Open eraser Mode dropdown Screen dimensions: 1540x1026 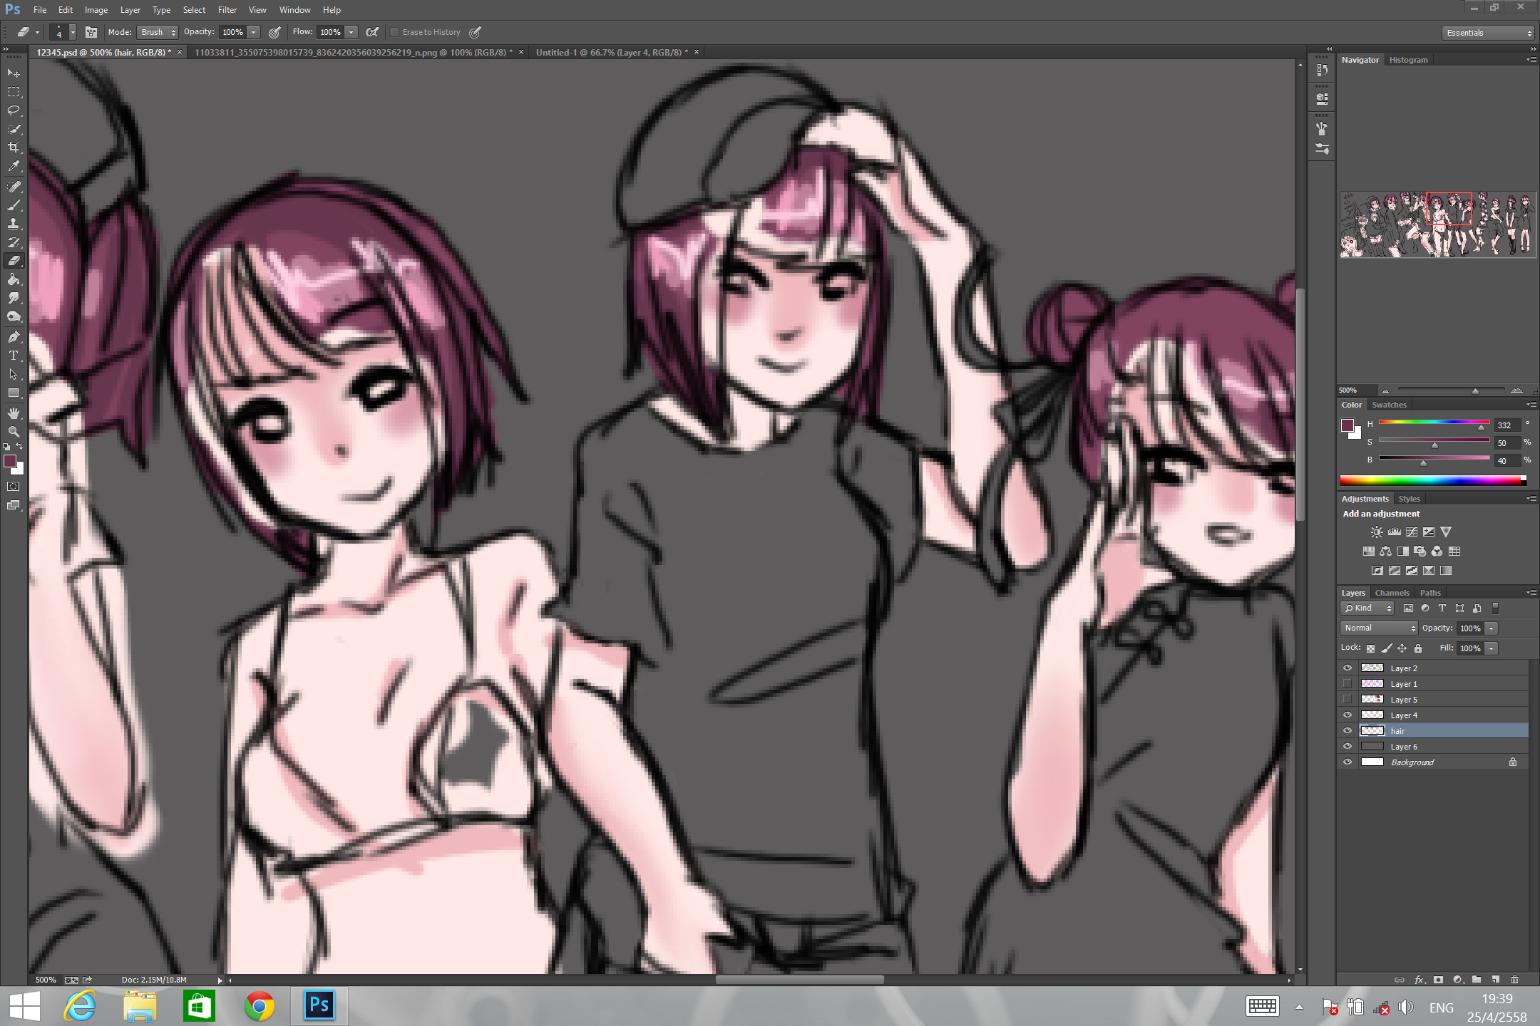coord(158,32)
